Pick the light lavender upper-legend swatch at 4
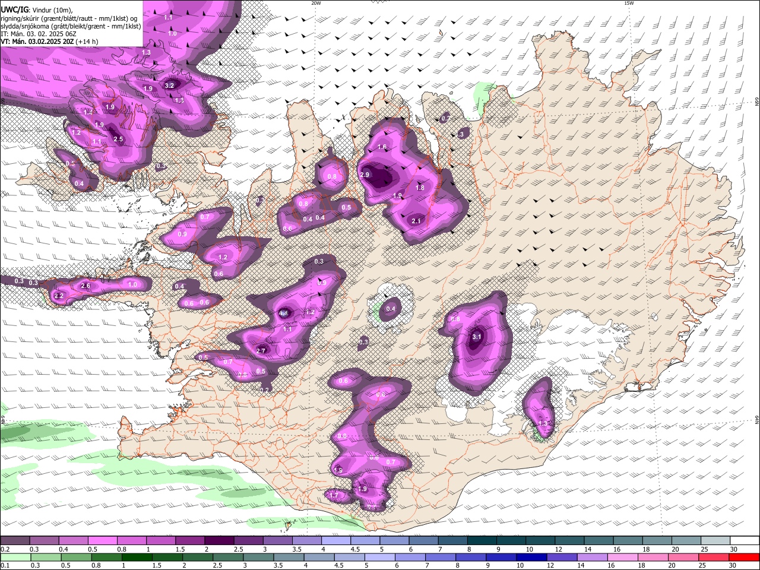760x570 pixels. coord(336,540)
